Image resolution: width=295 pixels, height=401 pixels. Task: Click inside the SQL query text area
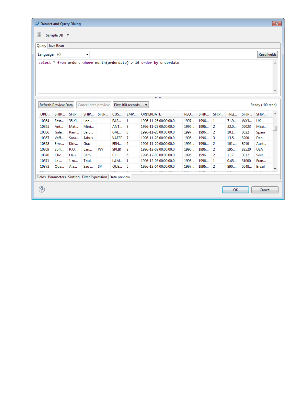point(156,77)
